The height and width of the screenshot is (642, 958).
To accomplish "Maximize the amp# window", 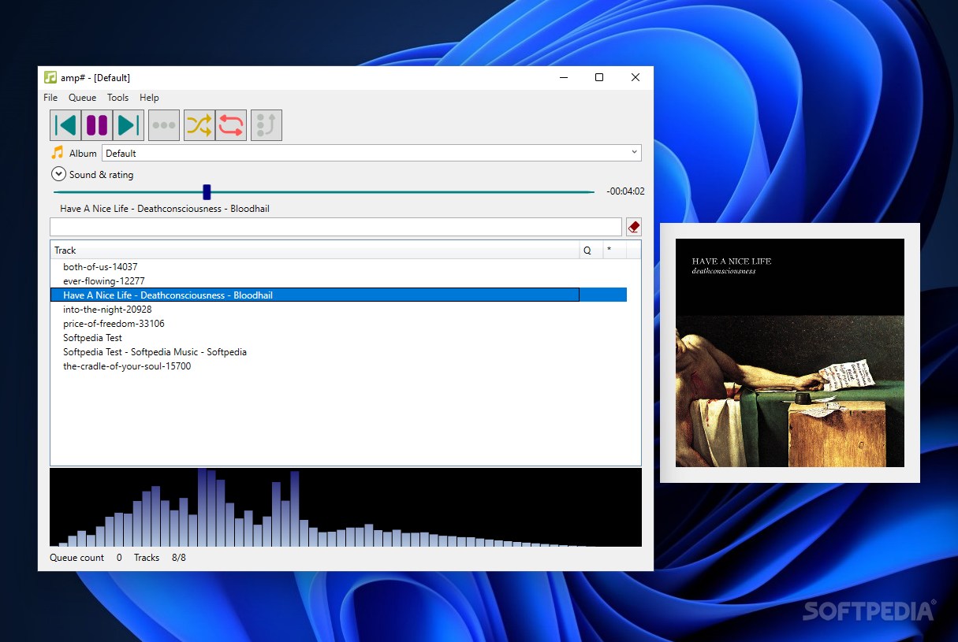I will [x=599, y=77].
